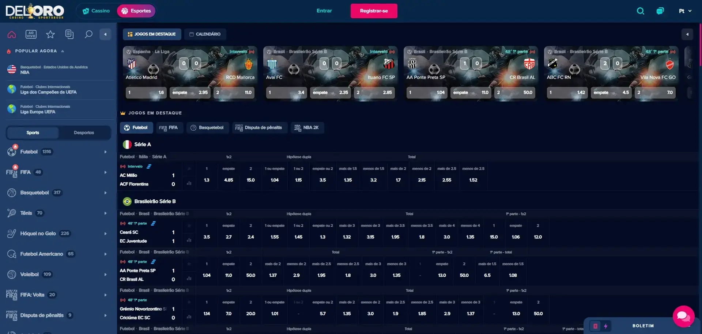Open the Ao Vivo live icon
The image size is (702, 334).
[x=31, y=35]
